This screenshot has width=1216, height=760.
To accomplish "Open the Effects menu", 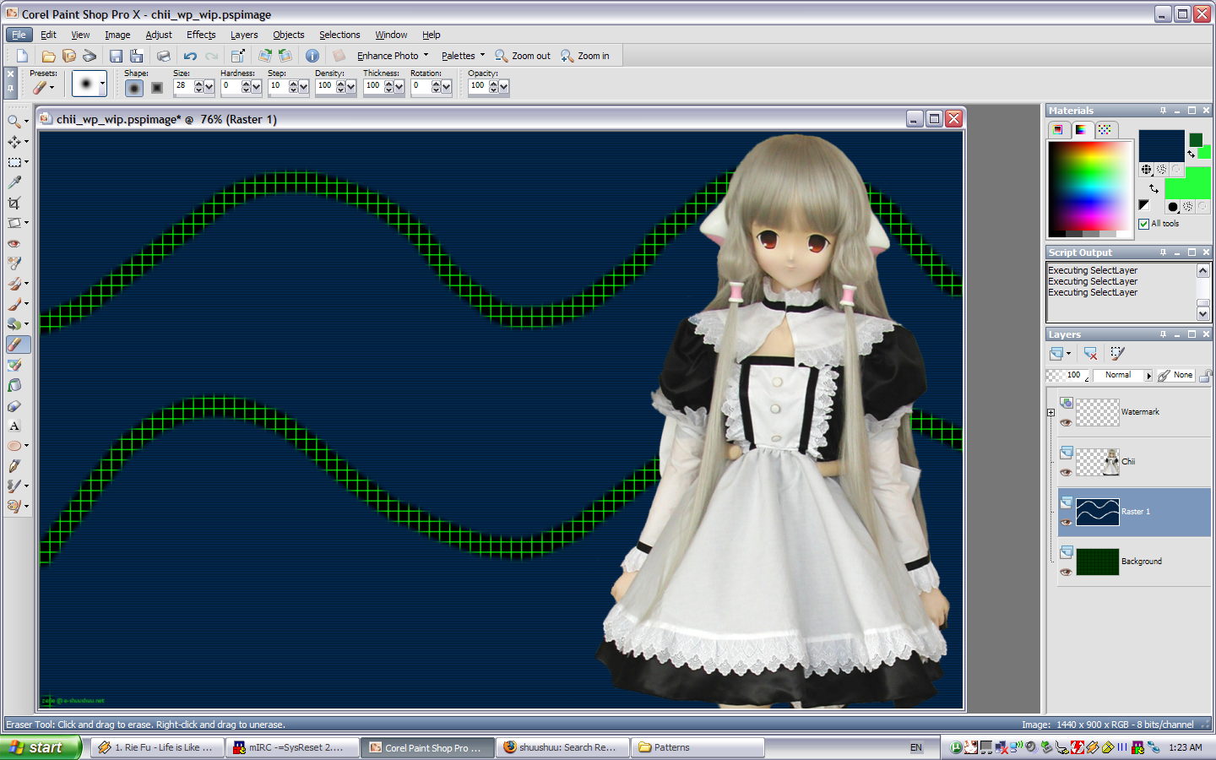I will coord(201,35).
